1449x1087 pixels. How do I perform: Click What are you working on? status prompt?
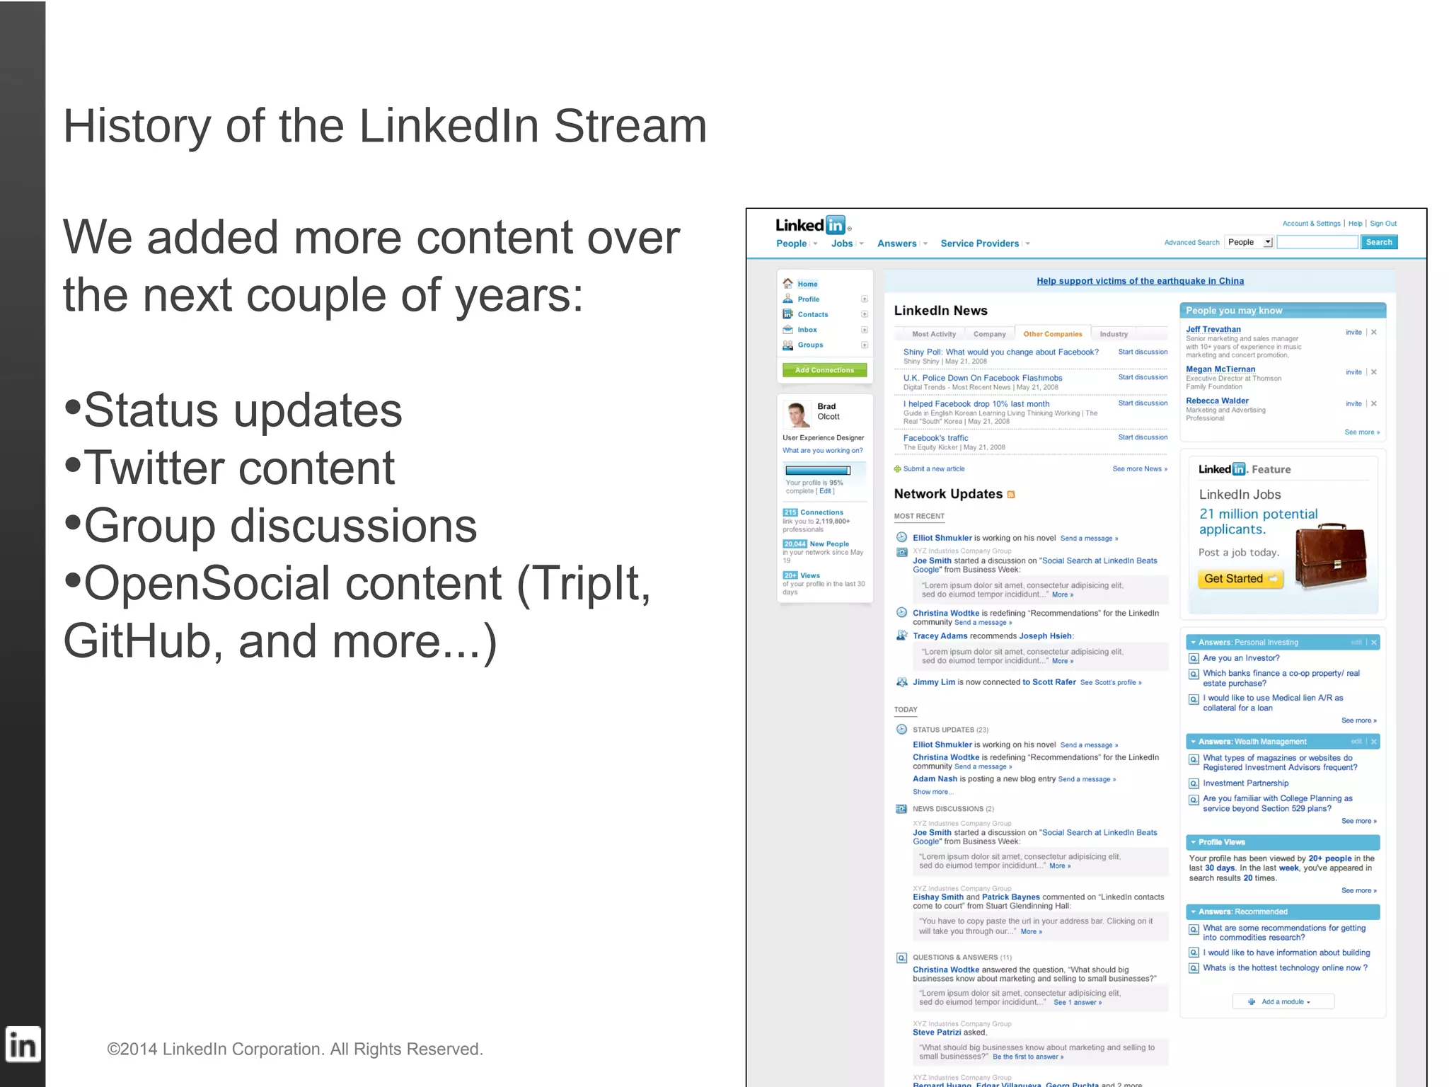822,450
